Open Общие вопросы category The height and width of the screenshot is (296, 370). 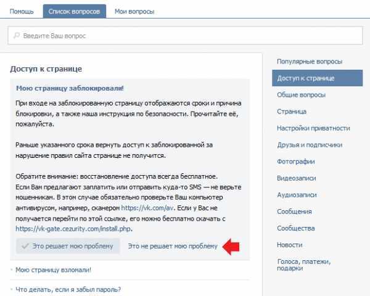(301, 95)
